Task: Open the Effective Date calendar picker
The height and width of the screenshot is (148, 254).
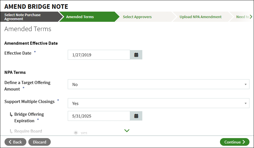Action: [x=136, y=55]
